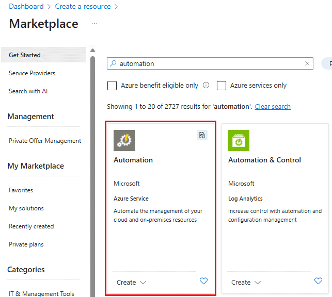Open Private plans in the sidebar
332x297 pixels.
pyautogui.click(x=26, y=244)
